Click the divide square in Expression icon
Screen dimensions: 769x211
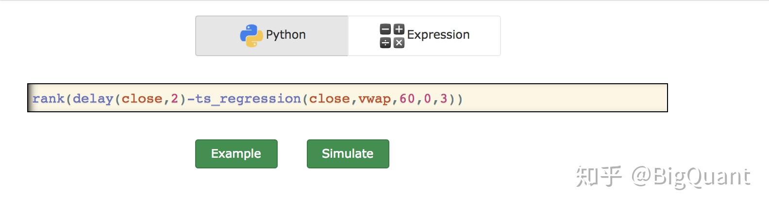[385, 43]
